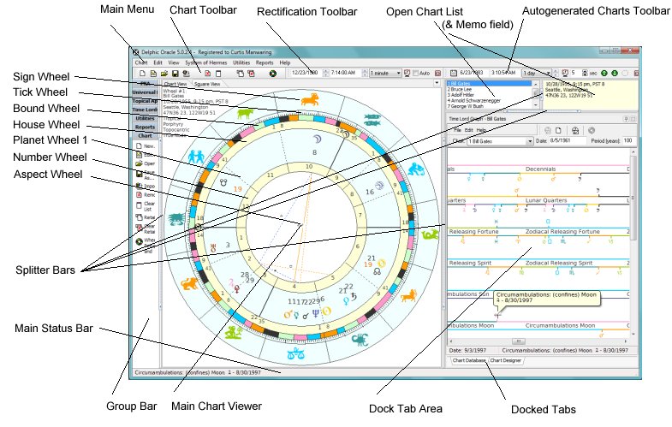Viewport: 672px width, 427px height.
Task: Click the pin icon on Time Lord Graph panel
Action: [x=626, y=119]
